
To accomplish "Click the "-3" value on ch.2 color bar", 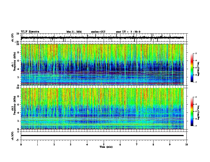I will point(196,97).
